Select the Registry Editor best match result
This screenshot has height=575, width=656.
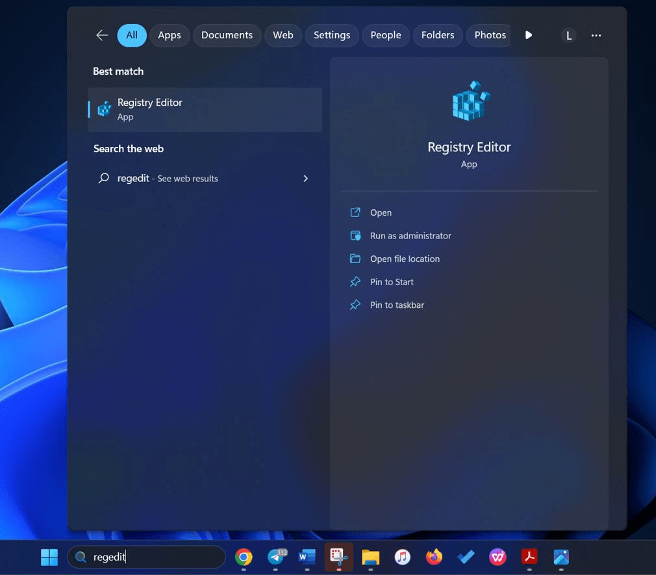click(x=205, y=110)
